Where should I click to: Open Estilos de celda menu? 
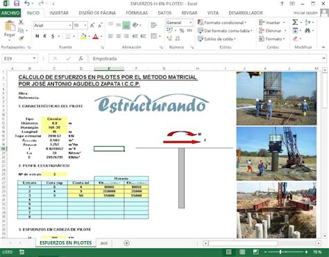217,39
